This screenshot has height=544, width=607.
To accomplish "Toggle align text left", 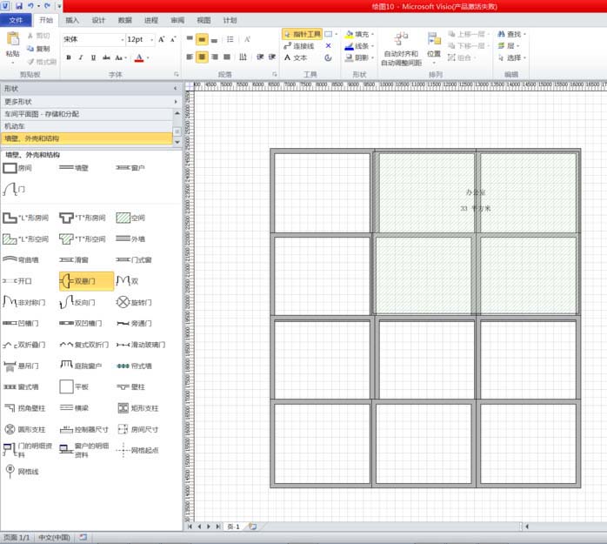I will tap(190, 57).
